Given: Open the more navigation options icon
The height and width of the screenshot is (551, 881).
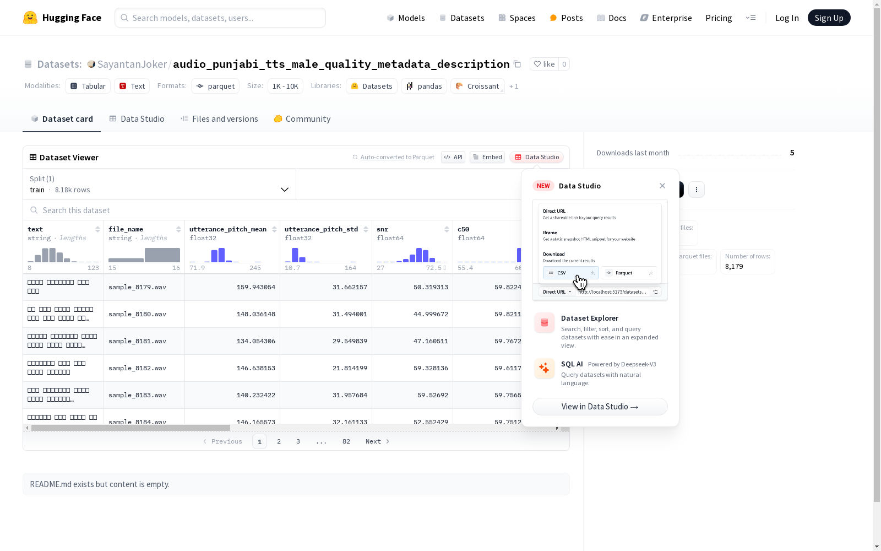Looking at the screenshot, I should coord(751,18).
